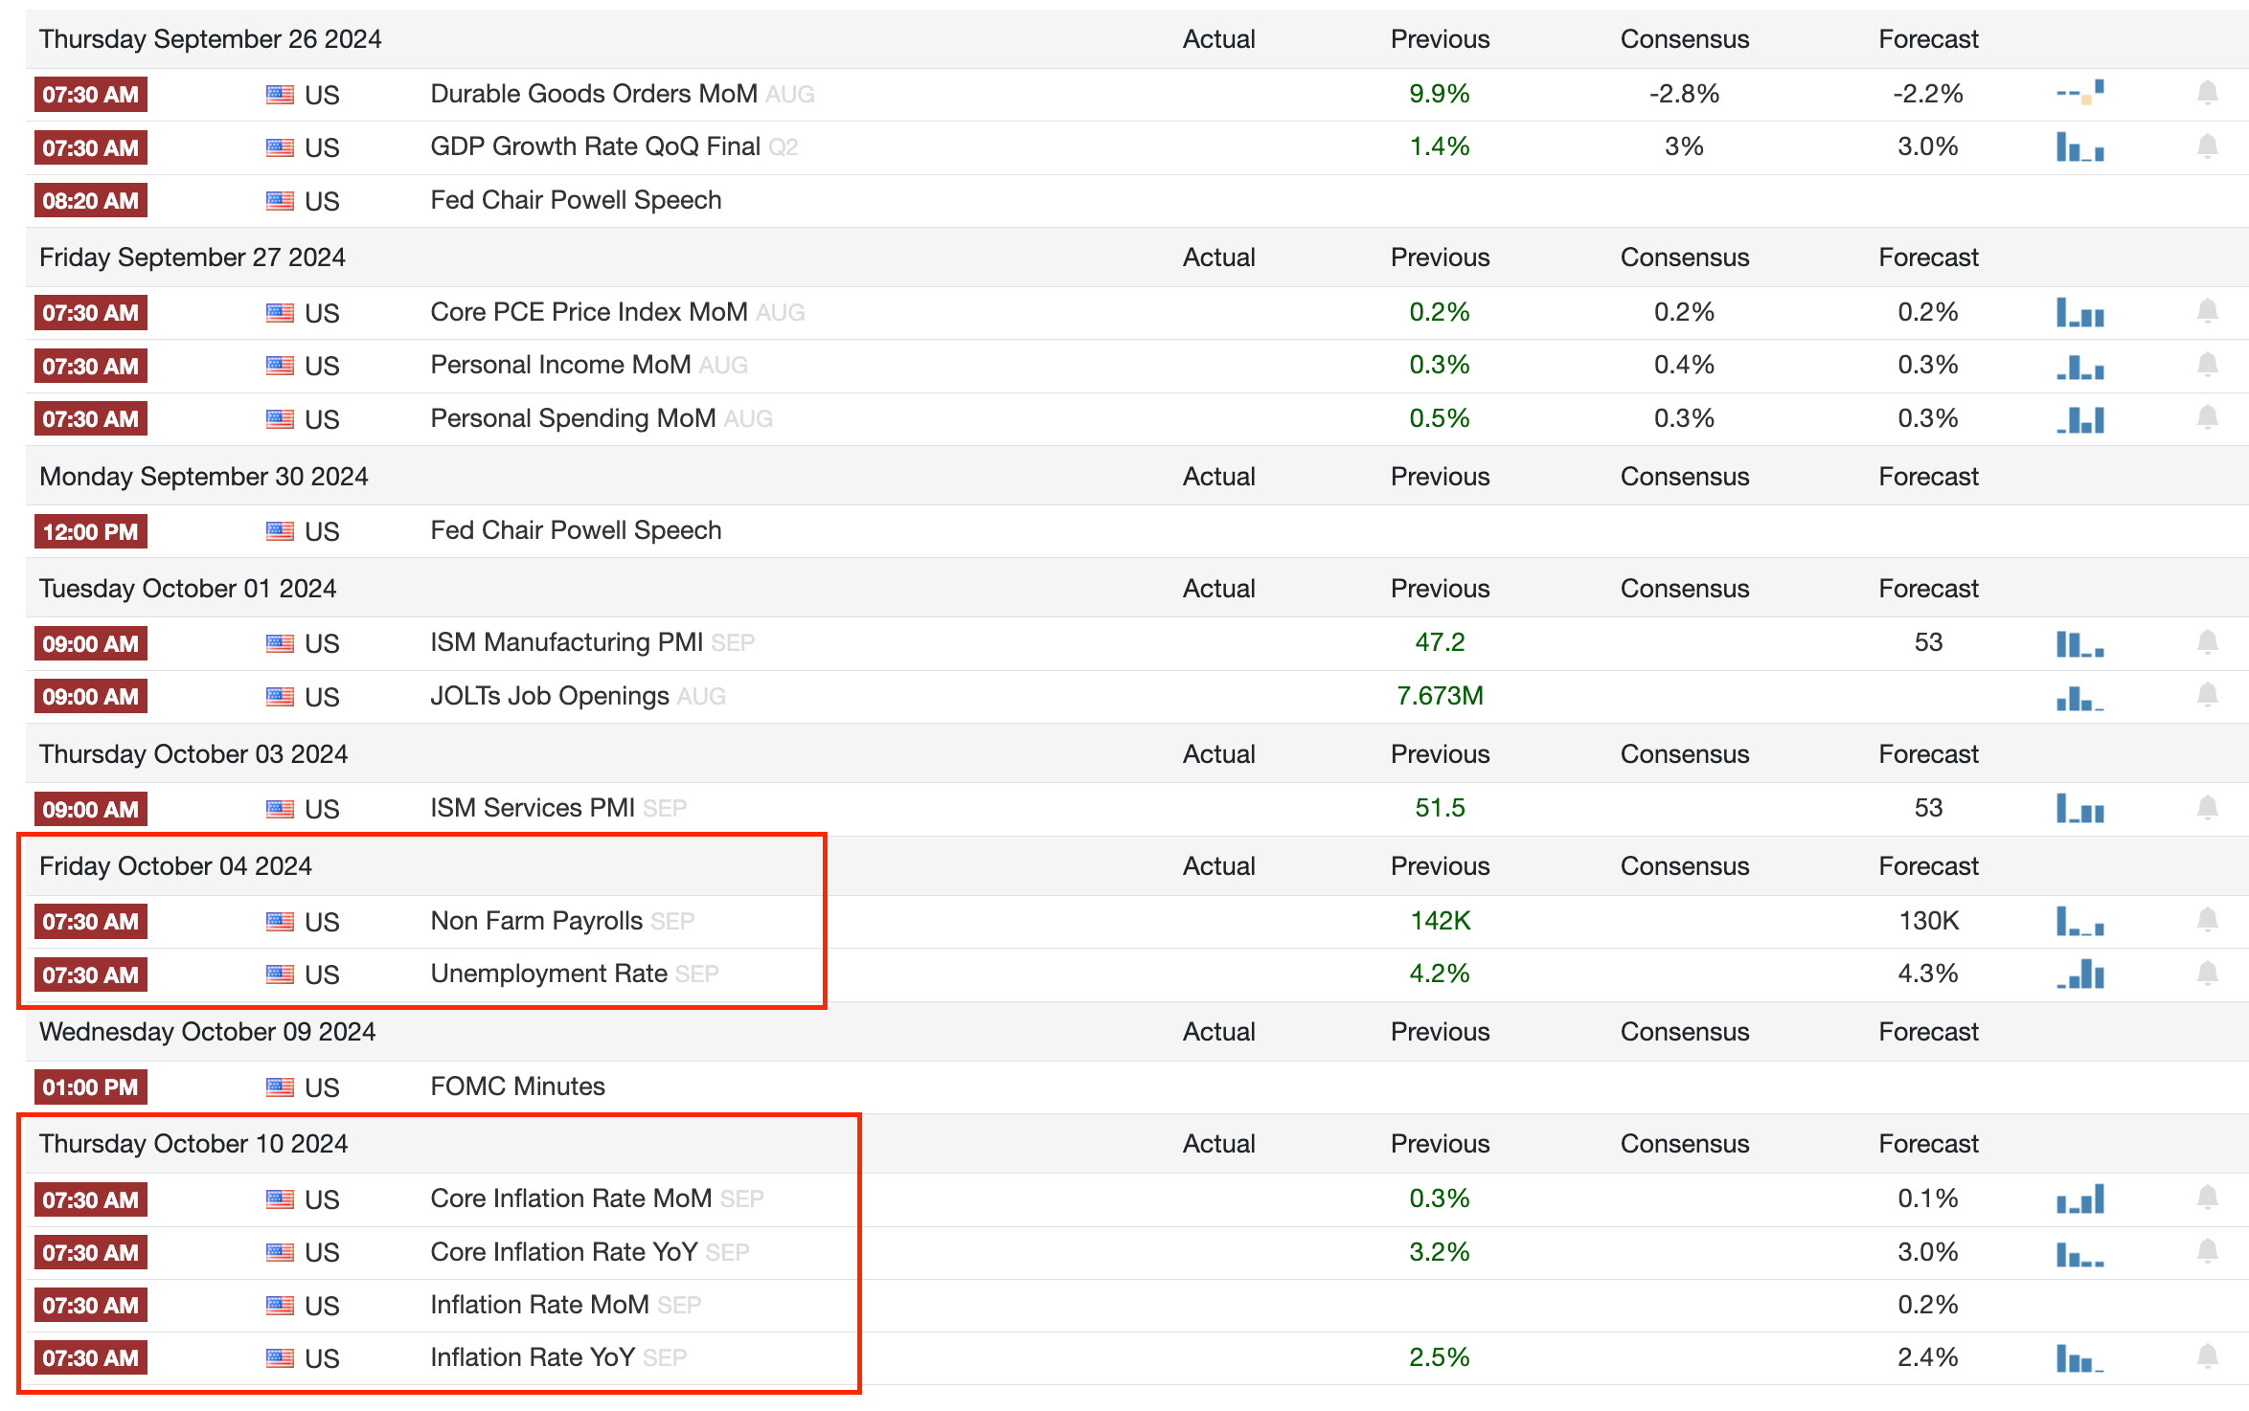Open mini chart for GDP Growth Rate

[2079, 147]
